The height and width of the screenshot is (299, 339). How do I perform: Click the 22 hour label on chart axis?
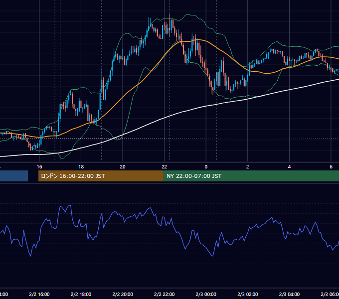tap(165, 167)
